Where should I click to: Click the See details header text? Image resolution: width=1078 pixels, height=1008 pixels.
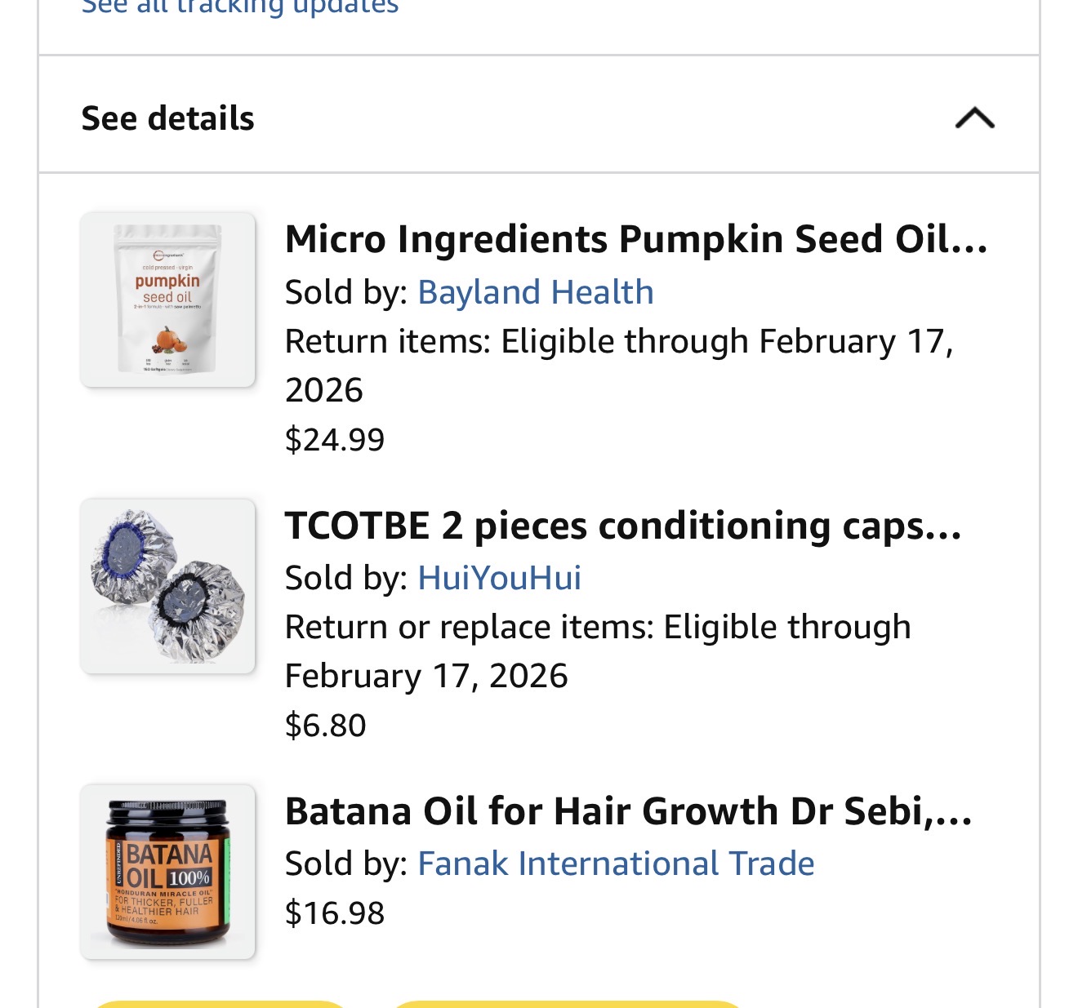click(167, 118)
